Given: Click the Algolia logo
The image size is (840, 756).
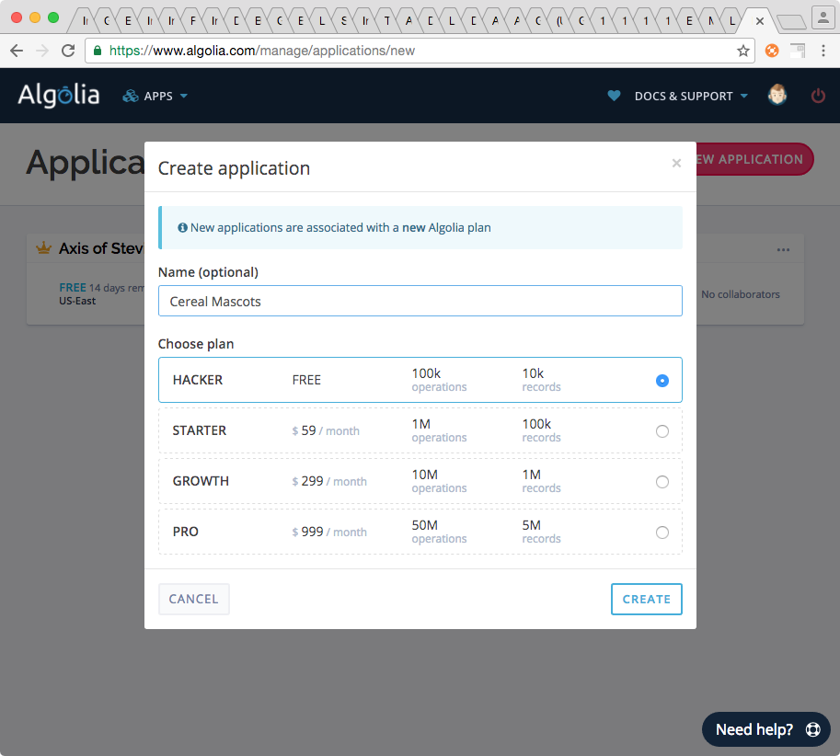Looking at the screenshot, I should click(x=58, y=96).
